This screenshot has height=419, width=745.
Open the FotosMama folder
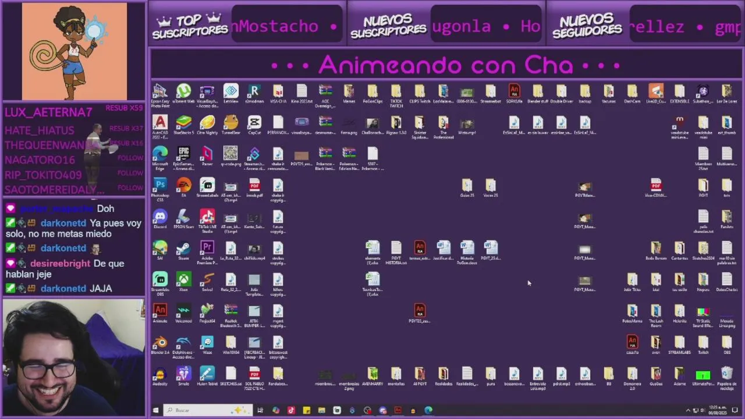point(632,314)
